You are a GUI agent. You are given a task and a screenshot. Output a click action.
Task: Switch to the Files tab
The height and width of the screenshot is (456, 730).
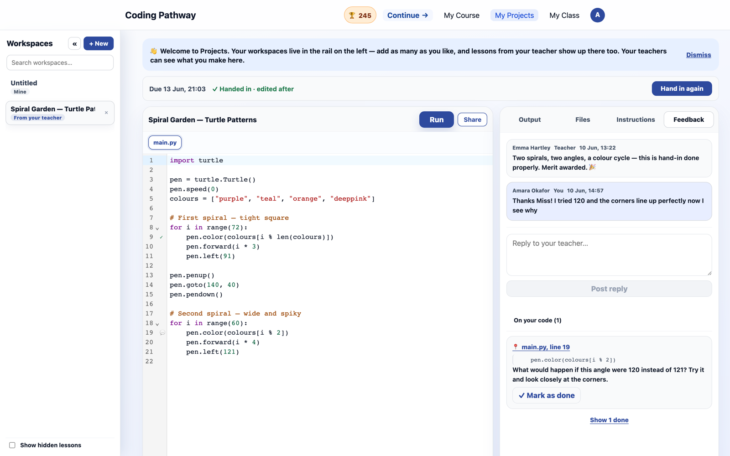583,119
